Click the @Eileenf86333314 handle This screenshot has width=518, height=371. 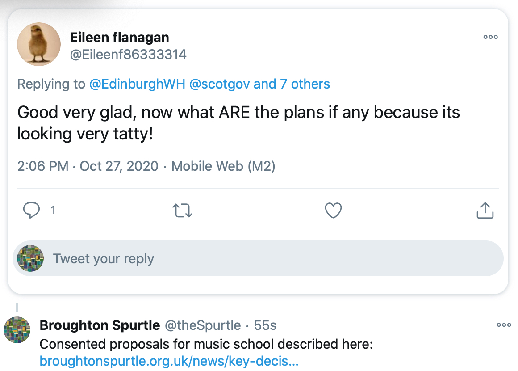(128, 55)
